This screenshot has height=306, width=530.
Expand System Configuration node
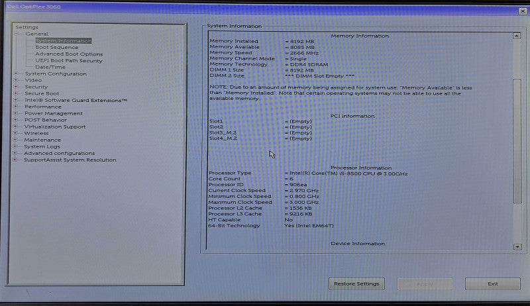[16, 74]
